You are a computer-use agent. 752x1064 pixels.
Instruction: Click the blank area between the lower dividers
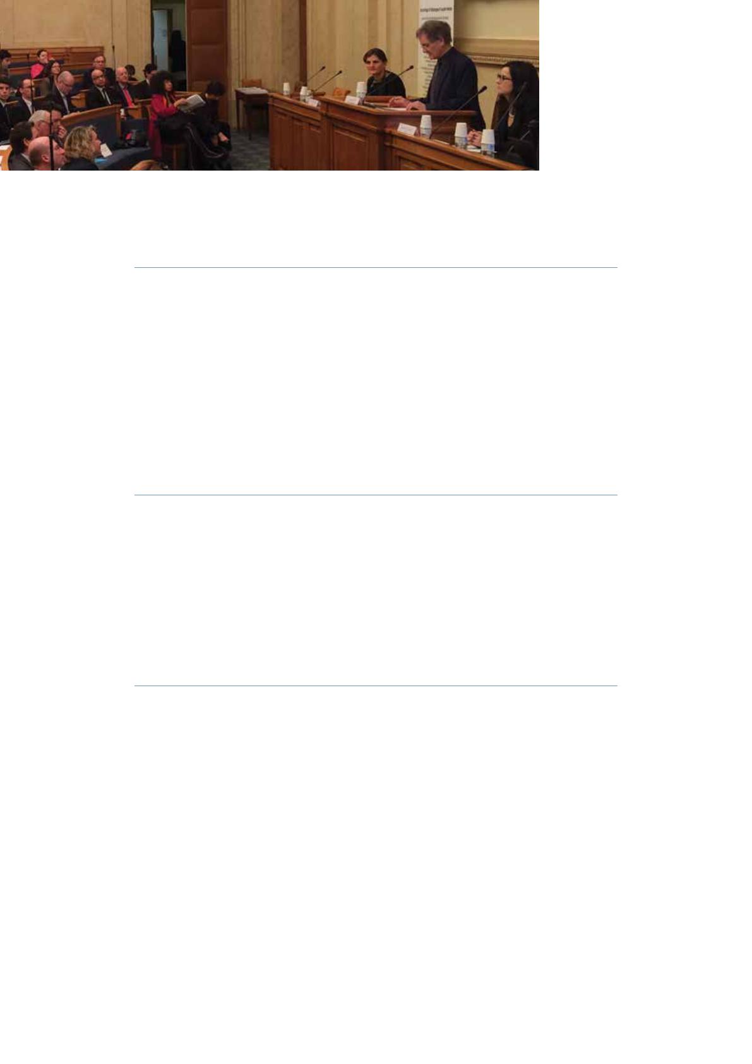375,590
